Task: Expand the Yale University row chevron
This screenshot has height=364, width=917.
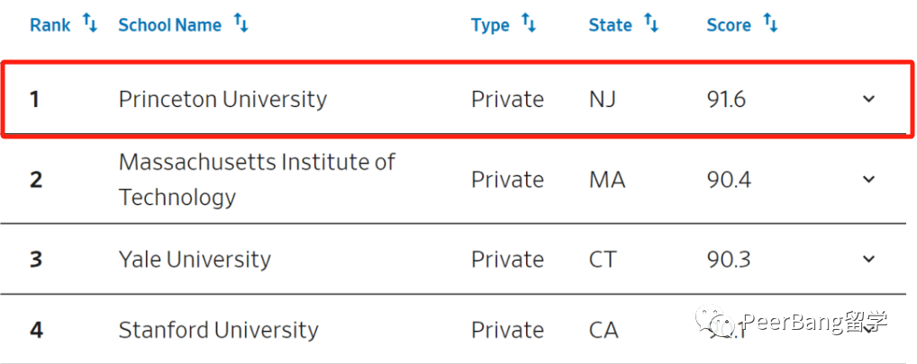Action: (869, 259)
